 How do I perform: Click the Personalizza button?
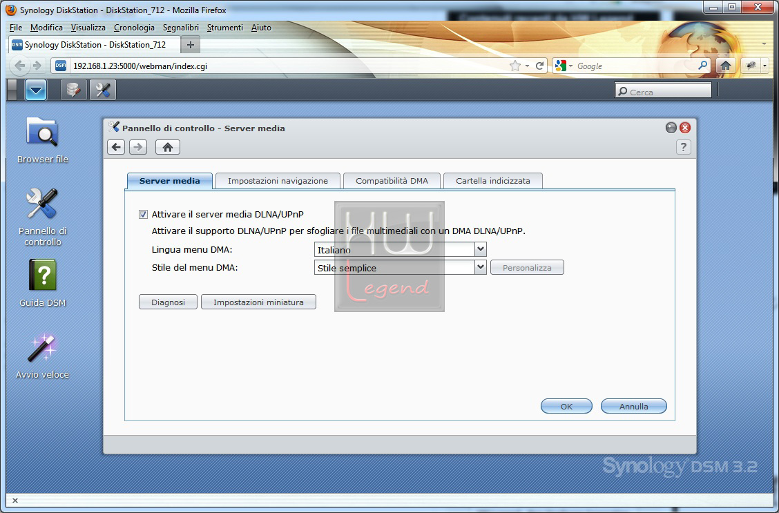[x=527, y=268]
